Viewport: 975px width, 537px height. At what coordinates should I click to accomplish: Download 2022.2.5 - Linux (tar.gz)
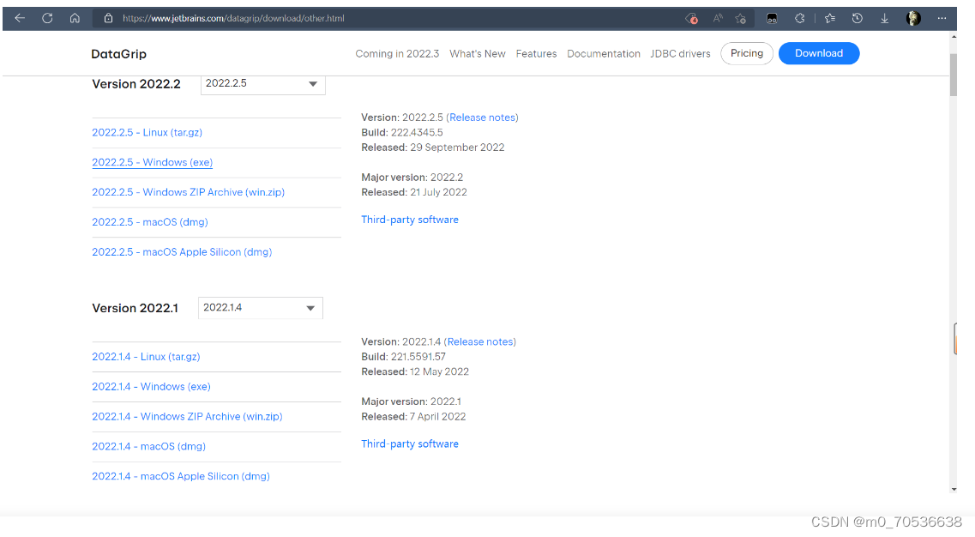[147, 133]
